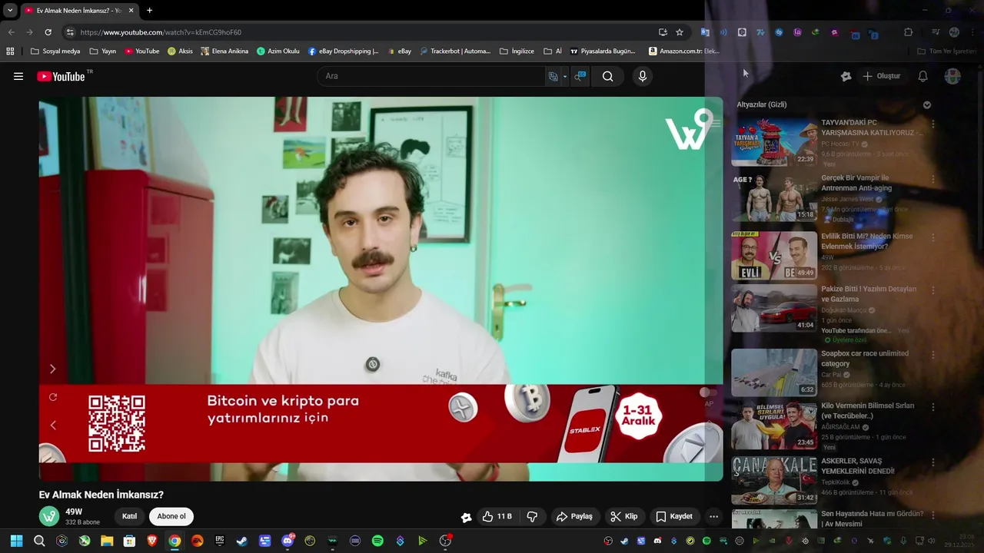This screenshot has width=984, height=553.
Task: Open Chrome media control icon
Action: (x=936, y=32)
